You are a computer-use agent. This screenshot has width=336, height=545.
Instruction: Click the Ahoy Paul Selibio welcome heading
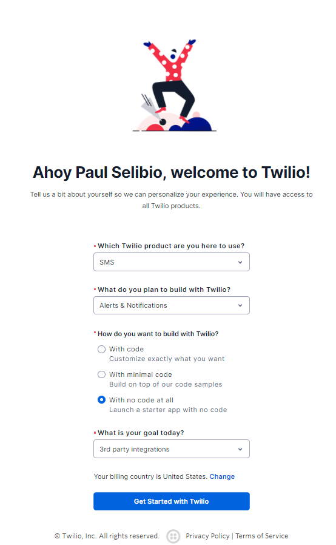pyautogui.click(x=171, y=172)
